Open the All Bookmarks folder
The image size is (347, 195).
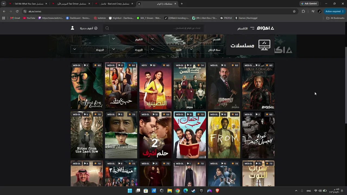pos(335,18)
